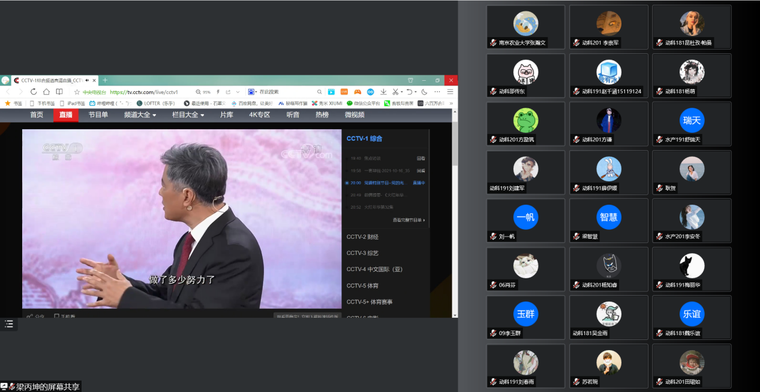Expand the 频道大全 dropdown menu

(140, 115)
